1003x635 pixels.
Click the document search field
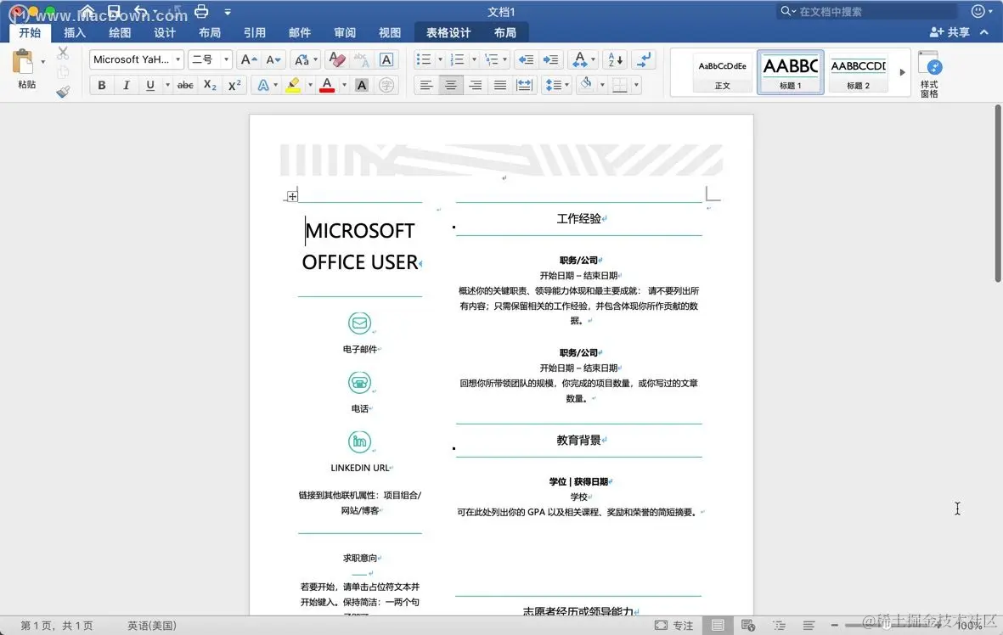coord(869,12)
